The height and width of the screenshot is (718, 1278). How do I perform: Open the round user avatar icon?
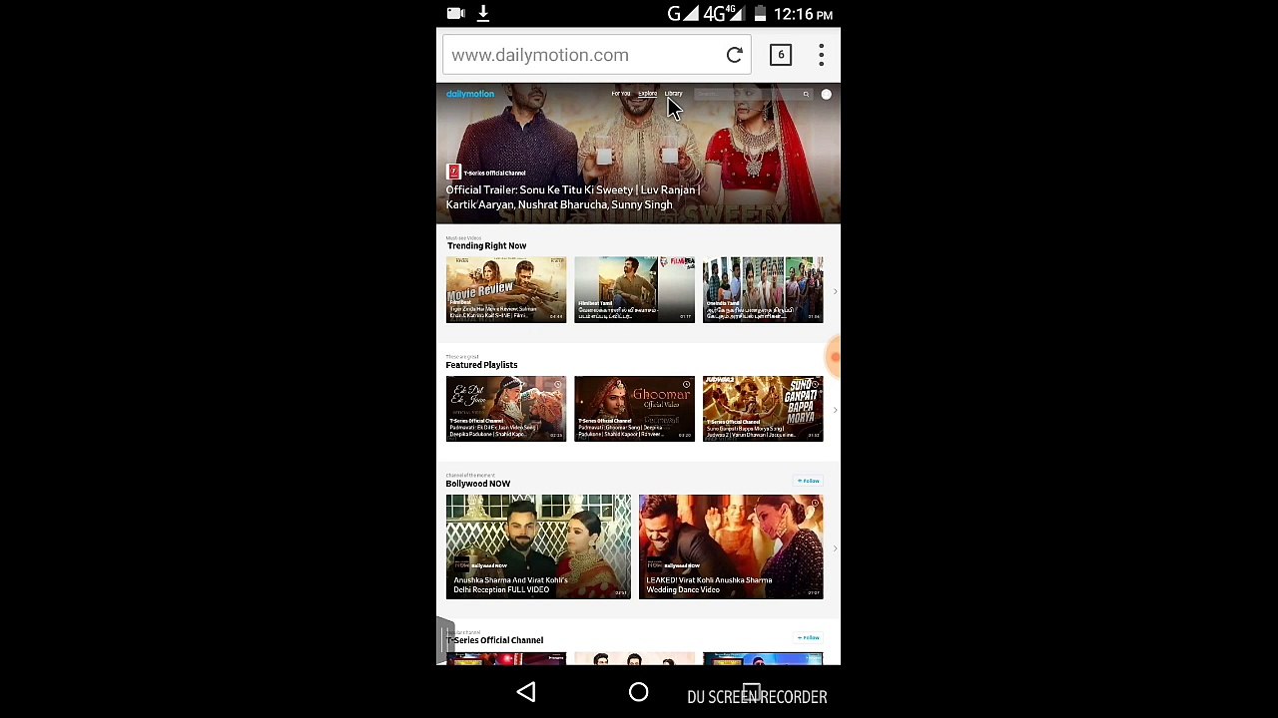[x=827, y=95]
